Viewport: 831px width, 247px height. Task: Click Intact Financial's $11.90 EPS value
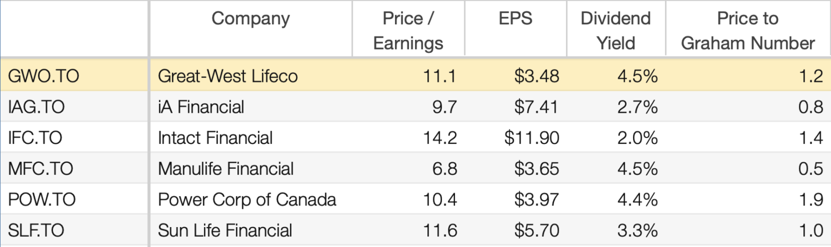(x=532, y=138)
